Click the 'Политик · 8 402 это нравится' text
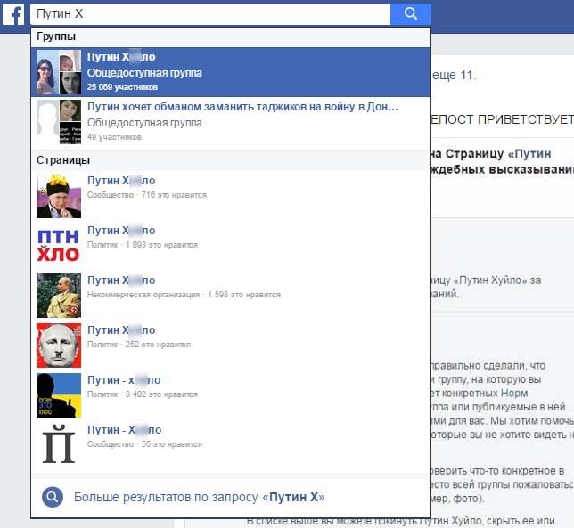 [x=143, y=394]
